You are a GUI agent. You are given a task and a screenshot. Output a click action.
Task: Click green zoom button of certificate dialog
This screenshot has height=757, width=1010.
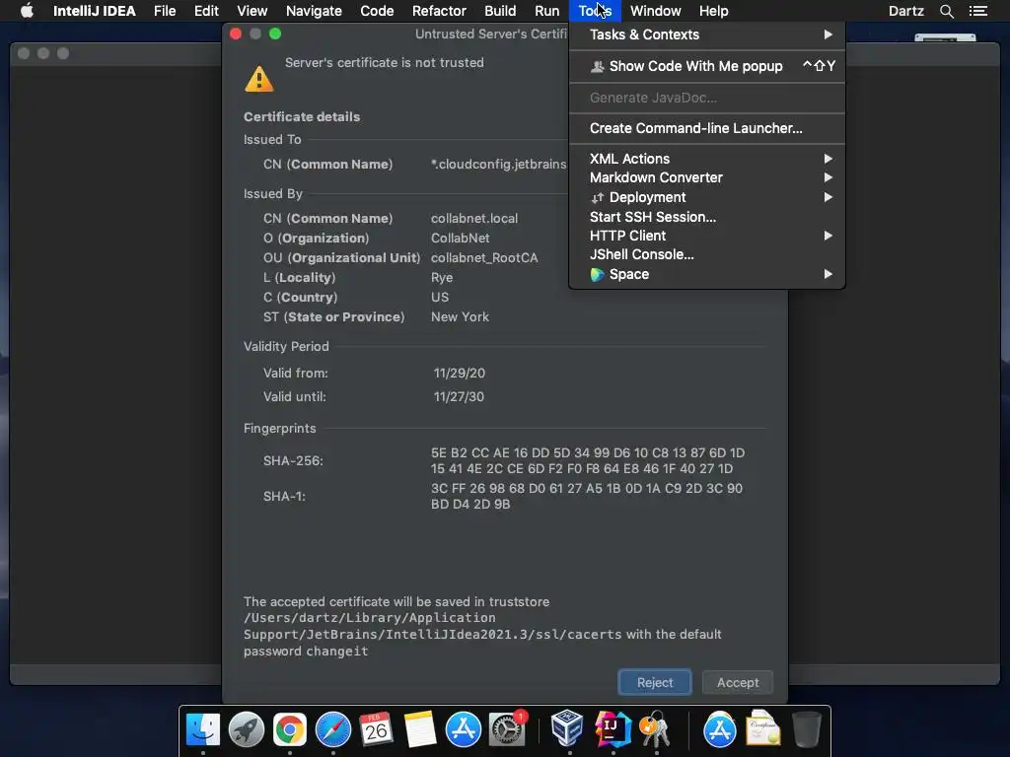point(275,34)
